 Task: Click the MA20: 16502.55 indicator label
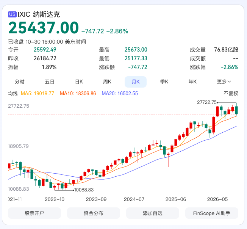[x=120, y=94]
